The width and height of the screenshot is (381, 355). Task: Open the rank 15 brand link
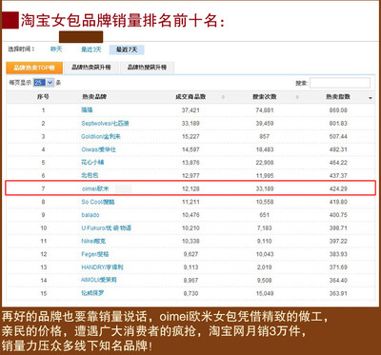pos(92,293)
